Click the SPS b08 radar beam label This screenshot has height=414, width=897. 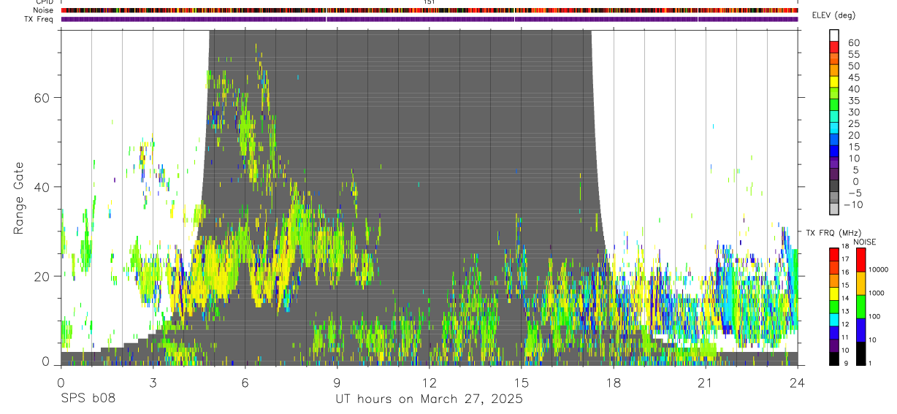88,399
